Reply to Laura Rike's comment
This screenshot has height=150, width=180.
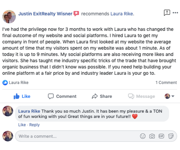click(34, 125)
